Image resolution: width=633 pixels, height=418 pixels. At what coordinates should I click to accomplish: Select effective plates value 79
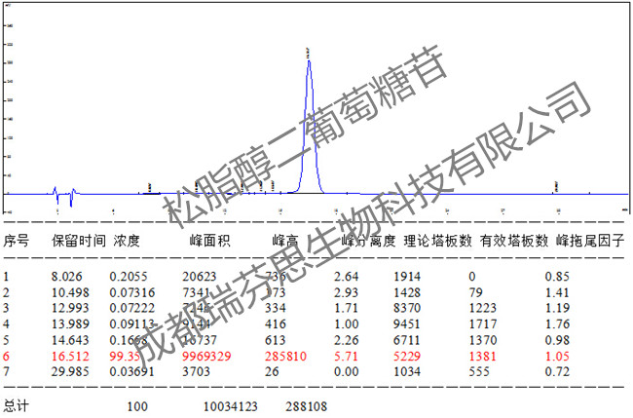click(x=476, y=292)
